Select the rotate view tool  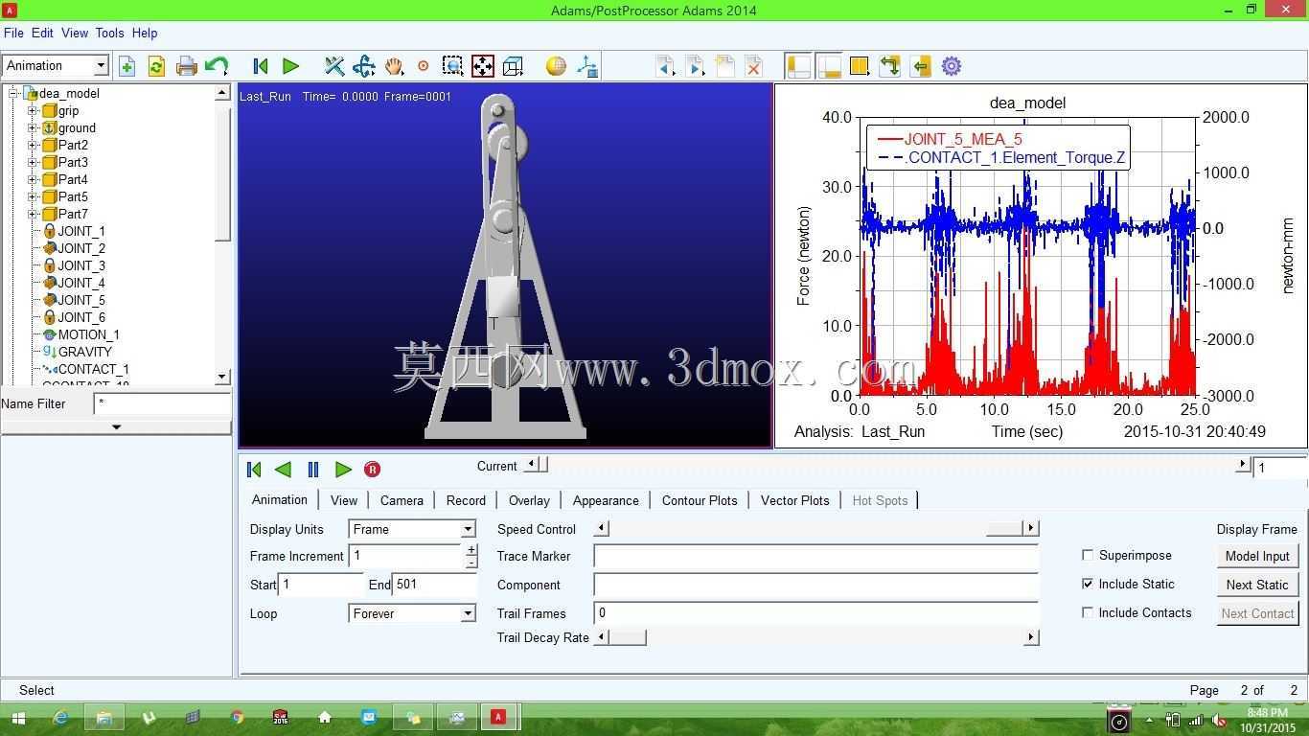pyautogui.click(x=363, y=66)
